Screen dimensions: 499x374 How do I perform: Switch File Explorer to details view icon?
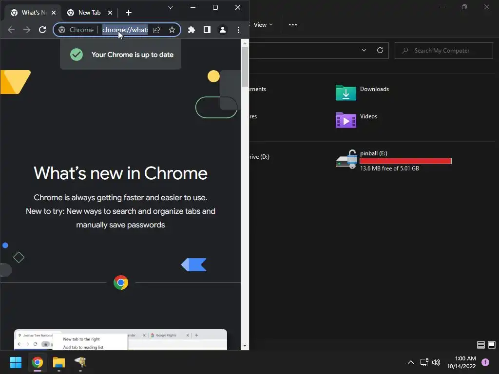481,345
